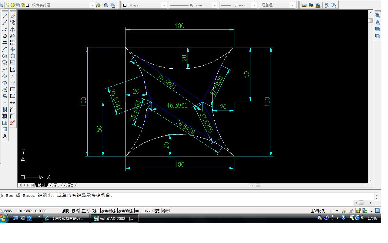Select the Rectangle tool
The height and width of the screenshot is (243, 388).
pyautogui.click(x=5, y=43)
